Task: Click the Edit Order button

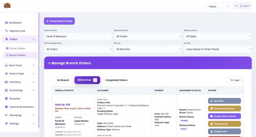Action: [224, 101]
